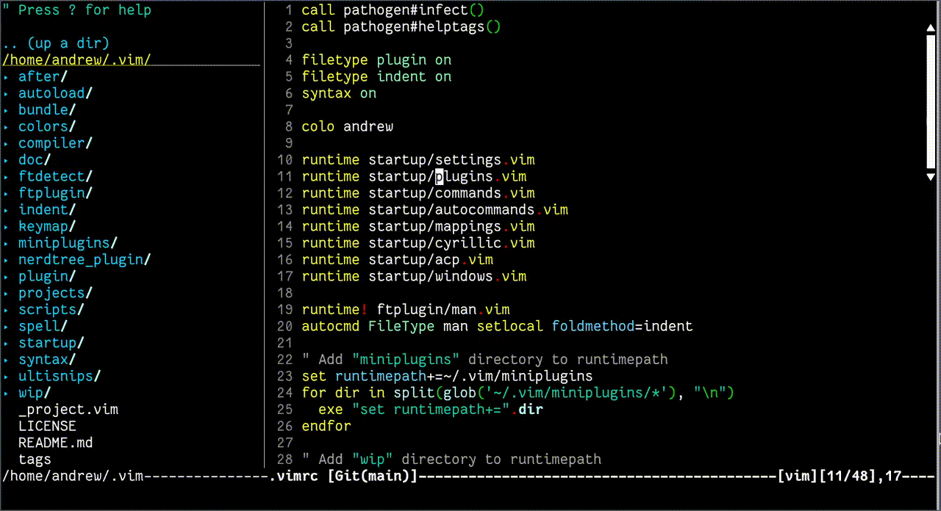Click 'runtime startup/mappings.vim' line

[x=418, y=226]
